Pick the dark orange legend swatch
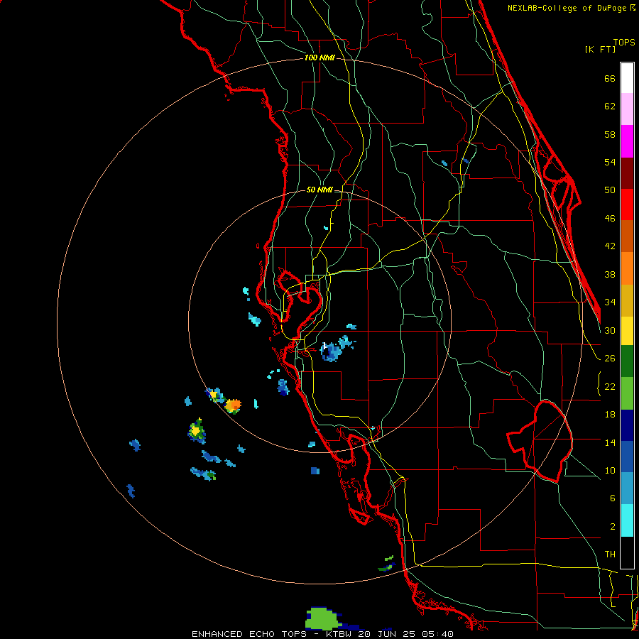Viewport: 639px width, 639px height. pyautogui.click(x=627, y=236)
